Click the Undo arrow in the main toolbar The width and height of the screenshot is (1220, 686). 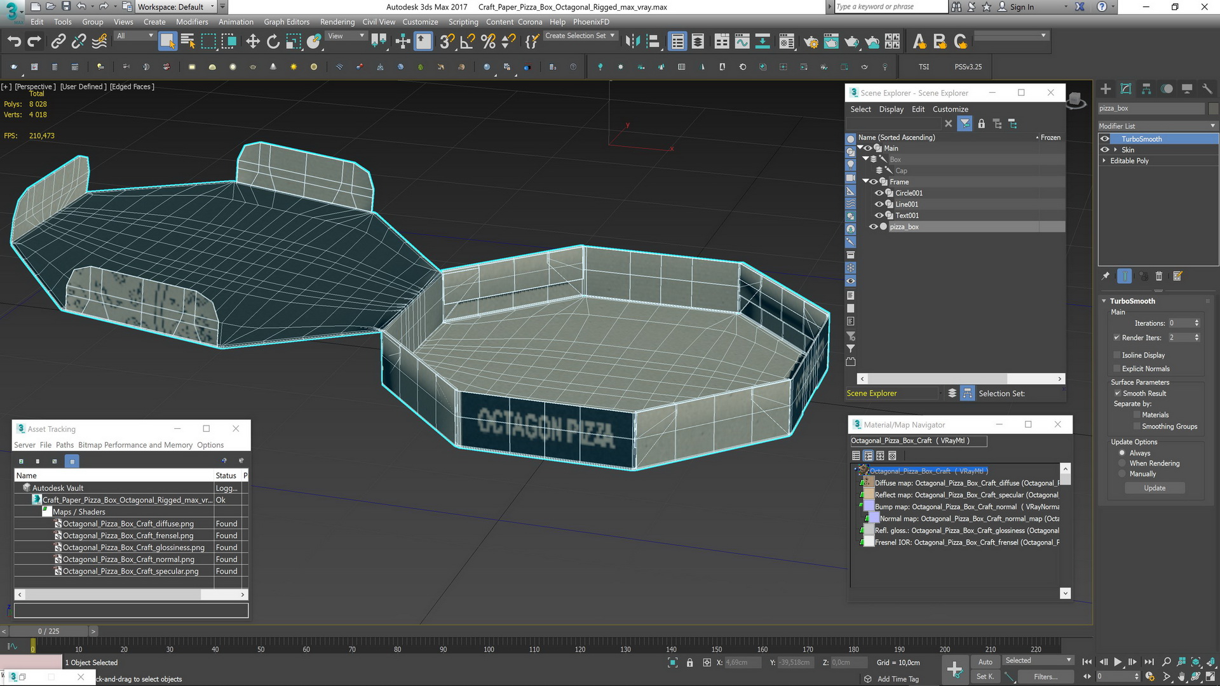click(14, 42)
